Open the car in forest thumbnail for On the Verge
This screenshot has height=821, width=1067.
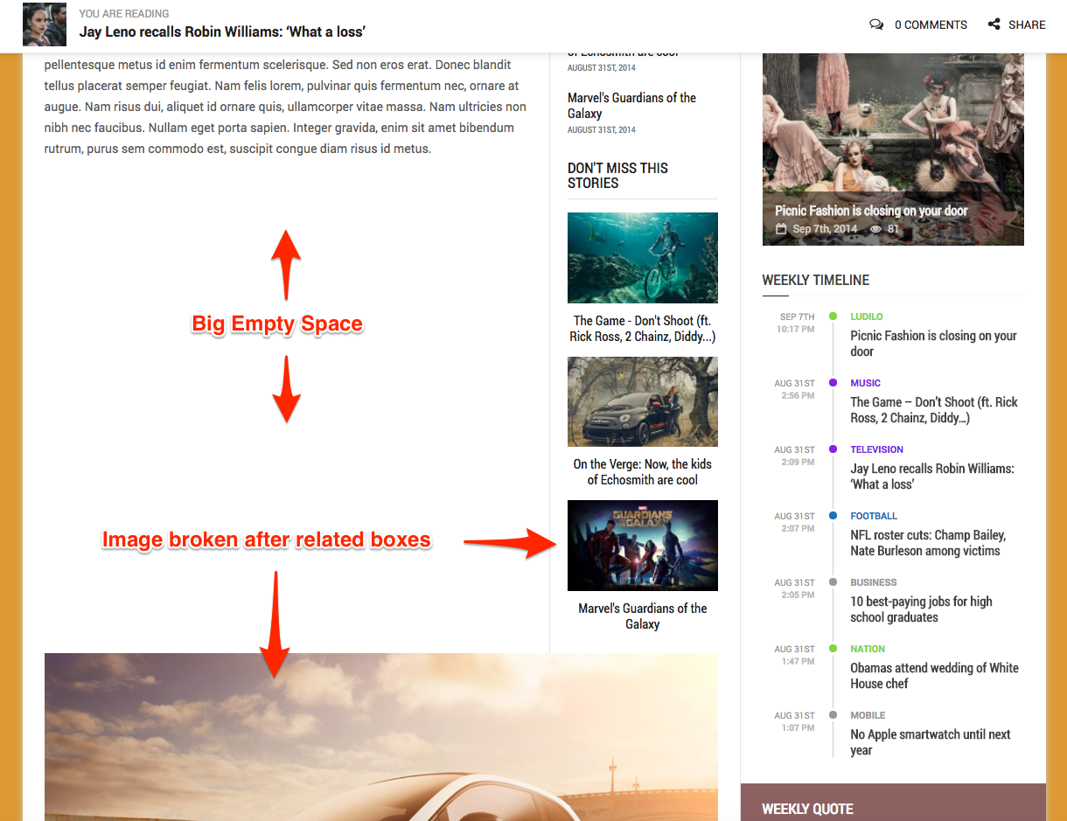[x=643, y=401]
